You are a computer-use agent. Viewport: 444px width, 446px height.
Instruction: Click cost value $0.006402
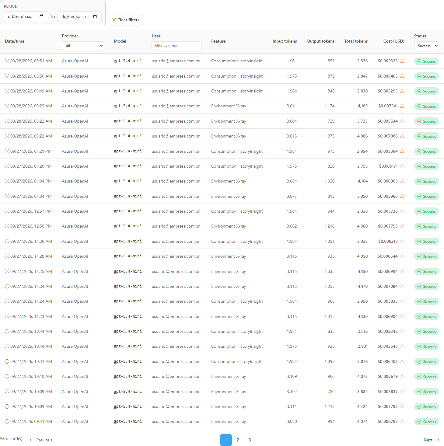pyautogui.click(x=387, y=361)
